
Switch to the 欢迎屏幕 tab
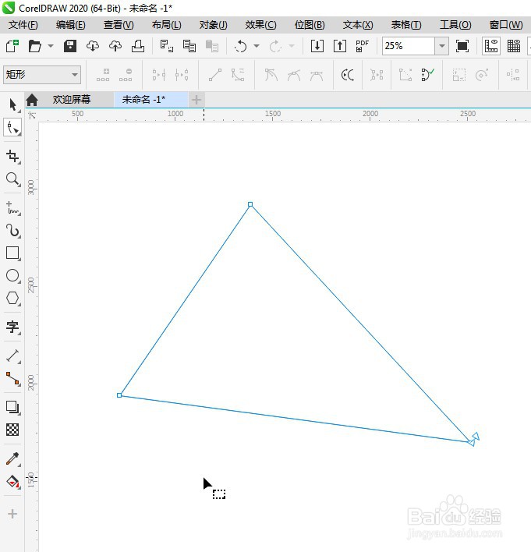coord(72,100)
